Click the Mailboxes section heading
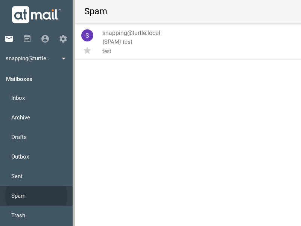This screenshot has height=226, width=301. point(19,79)
